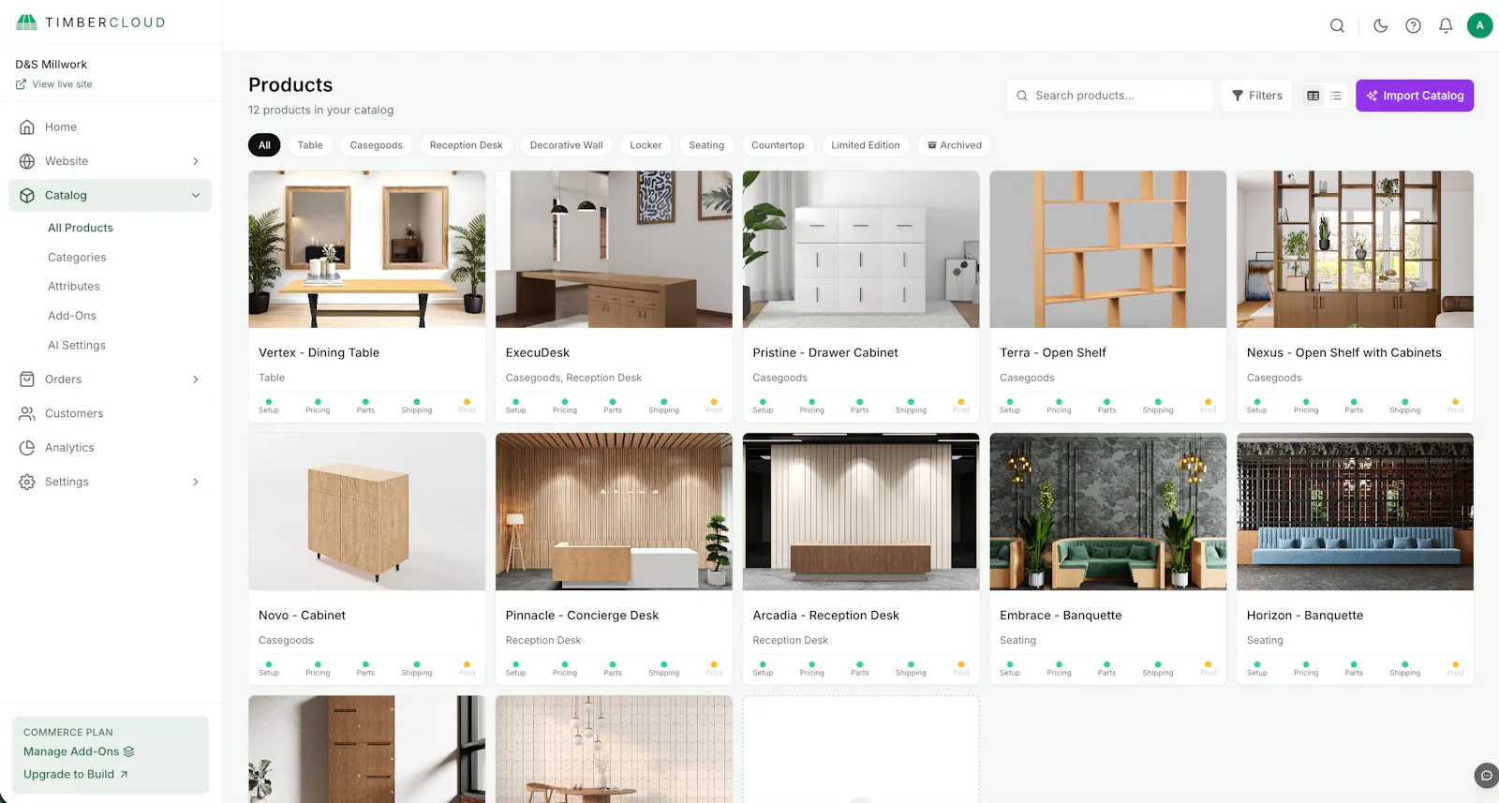
Task: Filter products by Countertop
Action: pyautogui.click(x=778, y=145)
